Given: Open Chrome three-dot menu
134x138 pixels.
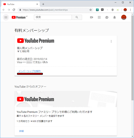Looking at the screenshot, I should 130,10.
